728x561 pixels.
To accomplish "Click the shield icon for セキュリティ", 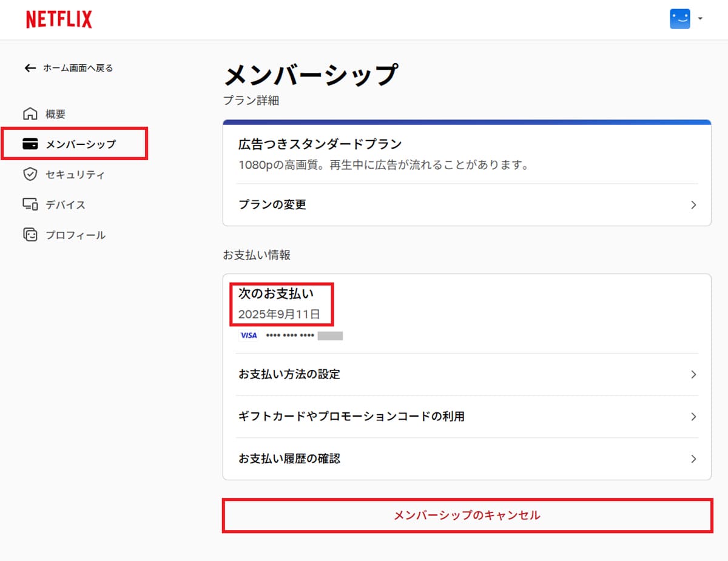I will [x=30, y=175].
